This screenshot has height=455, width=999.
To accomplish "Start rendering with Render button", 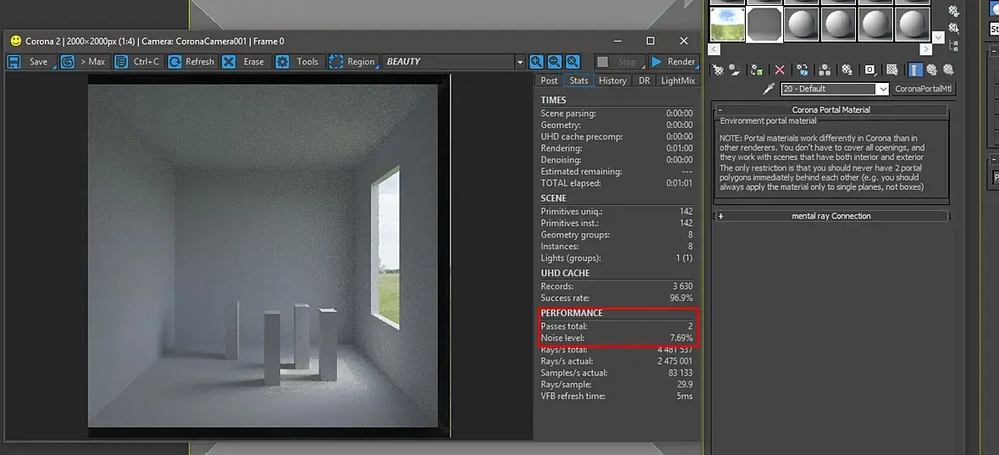I will click(673, 62).
